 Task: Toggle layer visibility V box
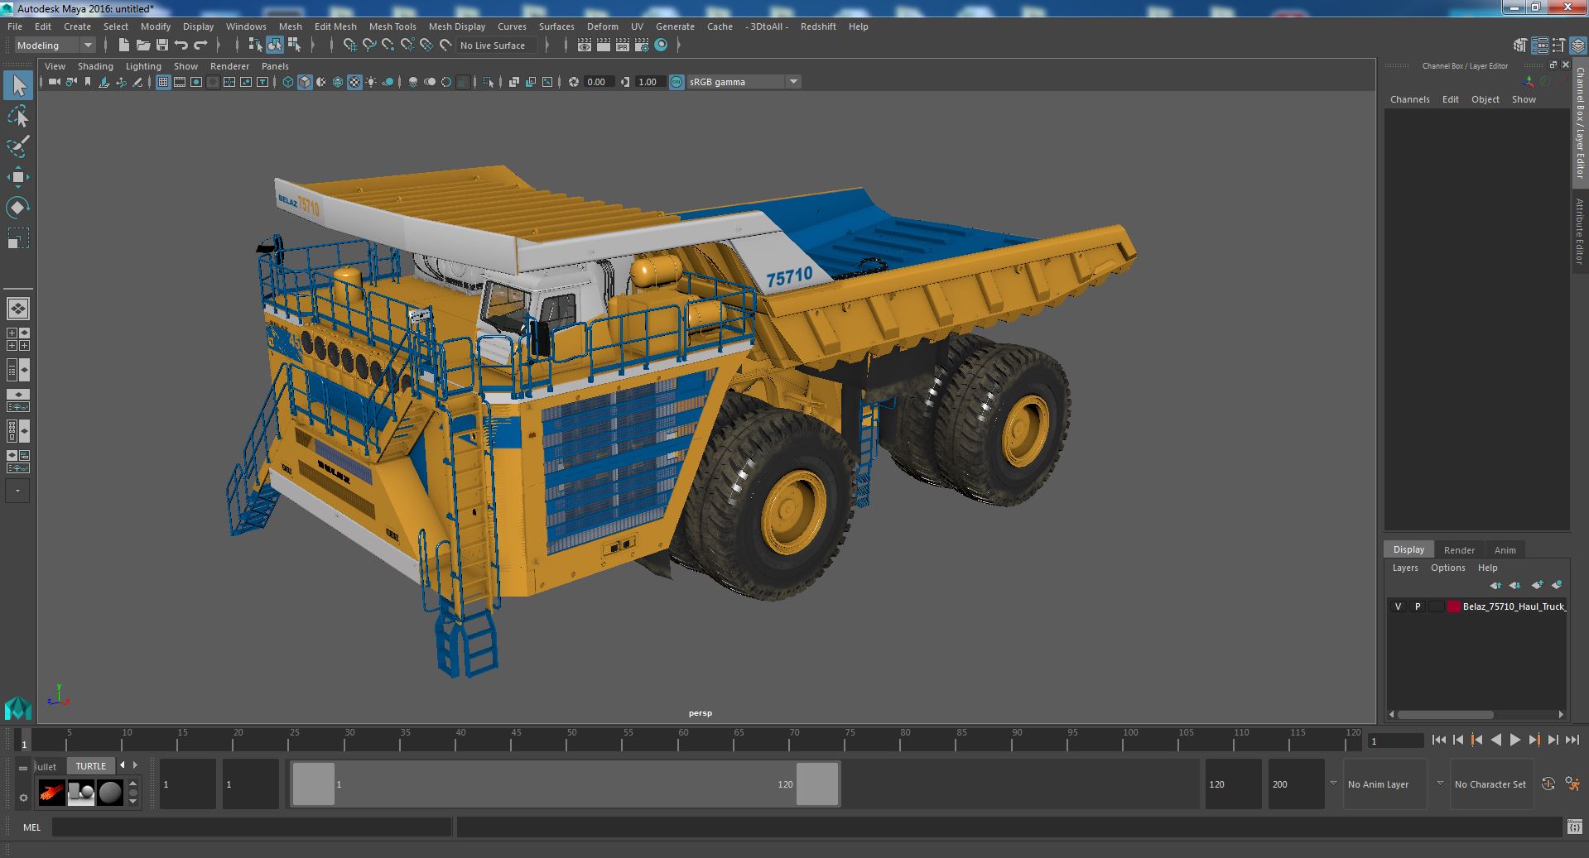pyautogui.click(x=1398, y=606)
